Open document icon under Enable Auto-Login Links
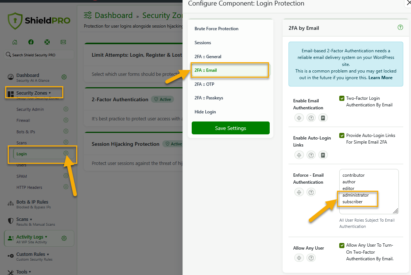This screenshot has height=275, width=411. pos(323,155)
